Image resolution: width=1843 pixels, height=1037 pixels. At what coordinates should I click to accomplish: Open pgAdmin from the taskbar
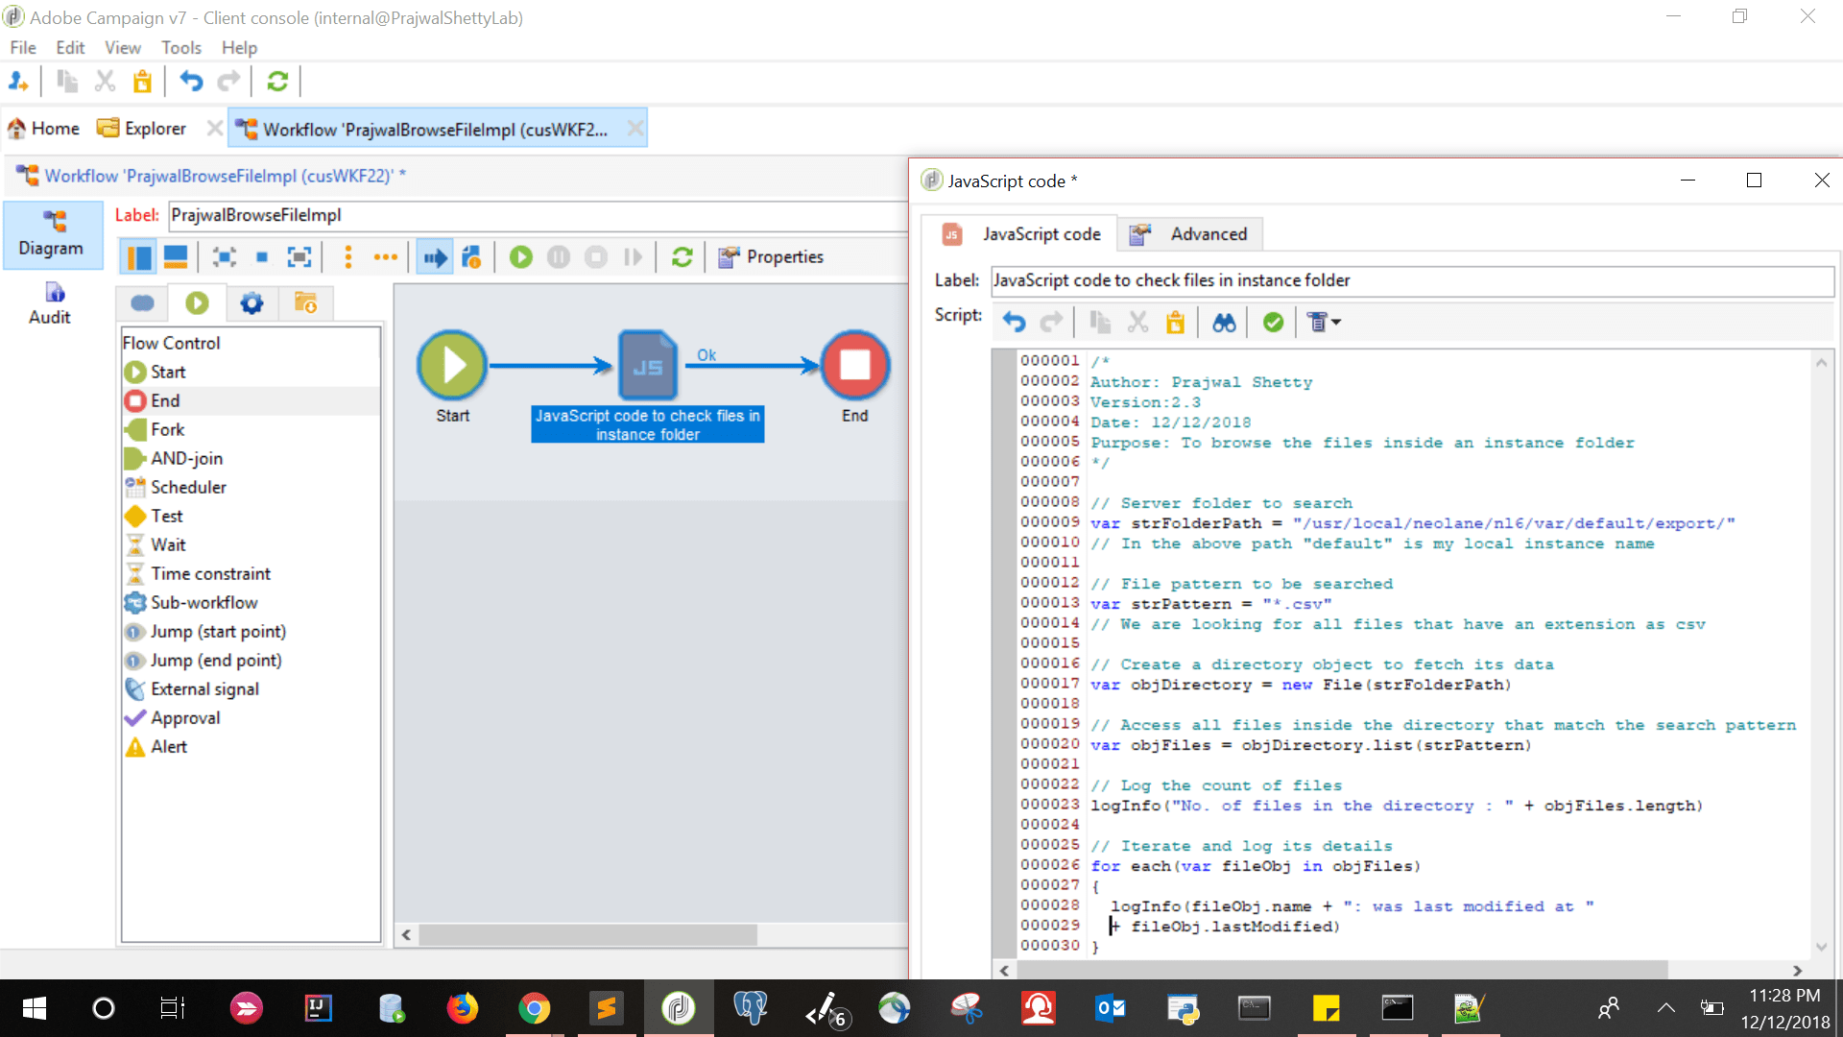(751, 1008)
